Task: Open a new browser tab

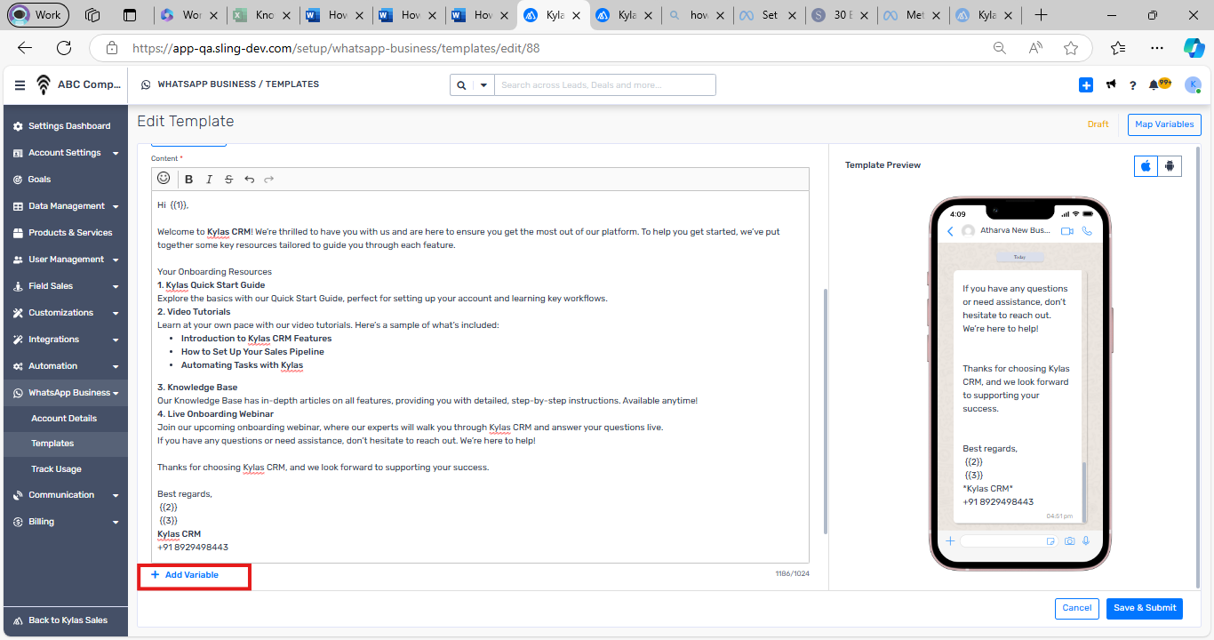Action: coord(1041,15)
